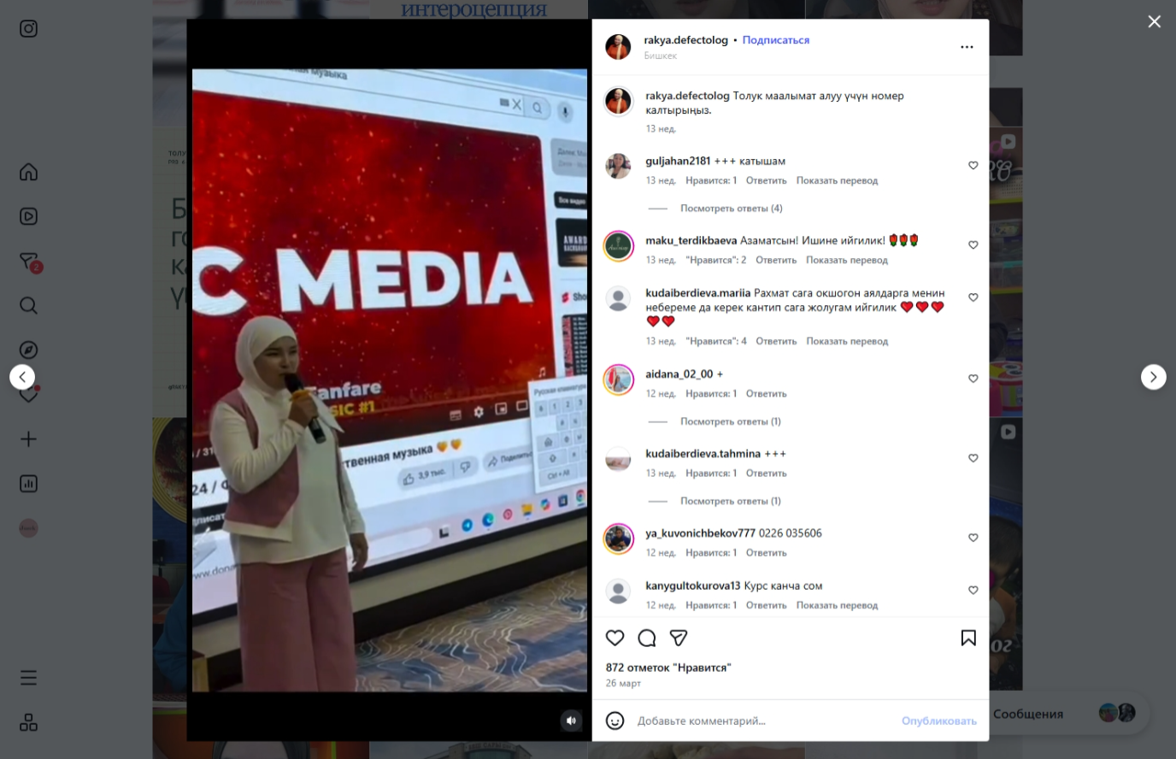This screenshot has height=759, width=1176.
Task: Like ya_kuvonichbekov777's comment
Action: [973, 538]
